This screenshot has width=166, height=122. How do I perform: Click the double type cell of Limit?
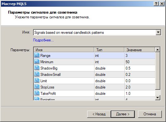(109, 81)
